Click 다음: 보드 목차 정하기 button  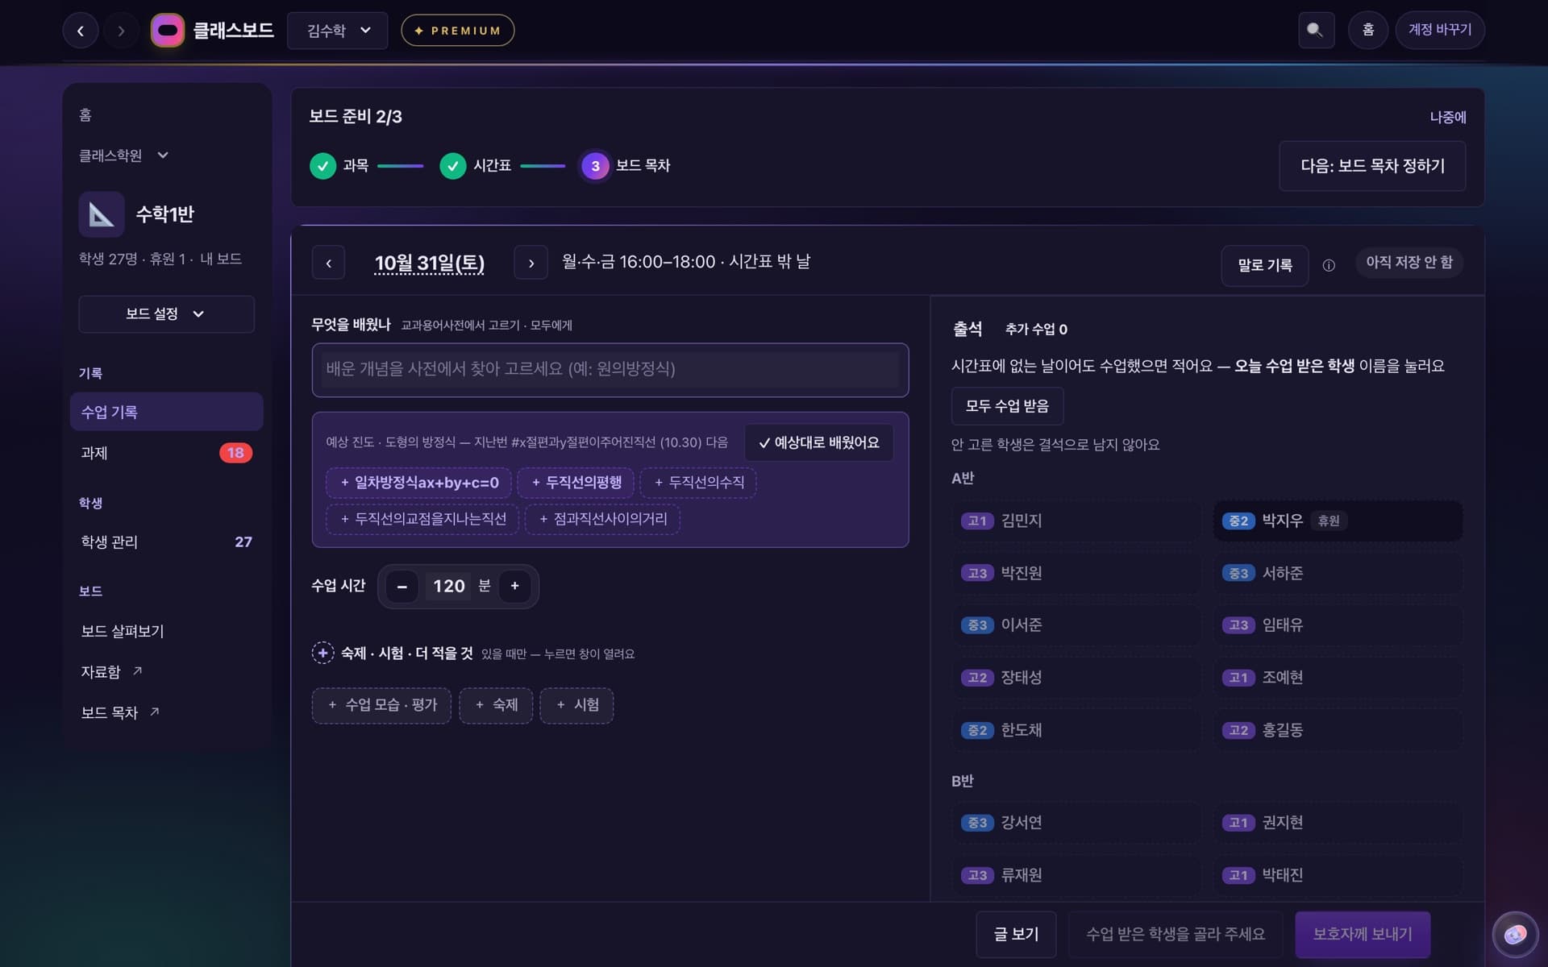click(x=1372, y=166)
